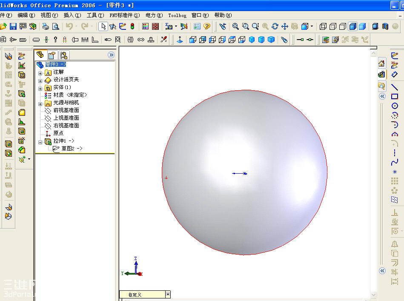Screen dimensions: 404x301
Task: Click the Undo arrow icon
Action: tap(69, 26)
